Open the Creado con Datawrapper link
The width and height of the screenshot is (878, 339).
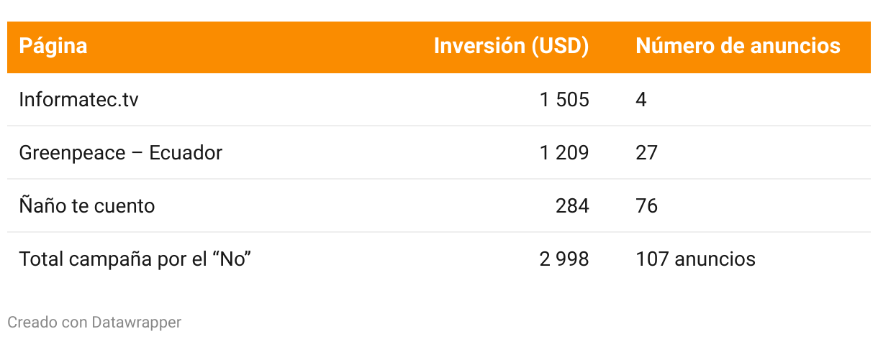94,322
